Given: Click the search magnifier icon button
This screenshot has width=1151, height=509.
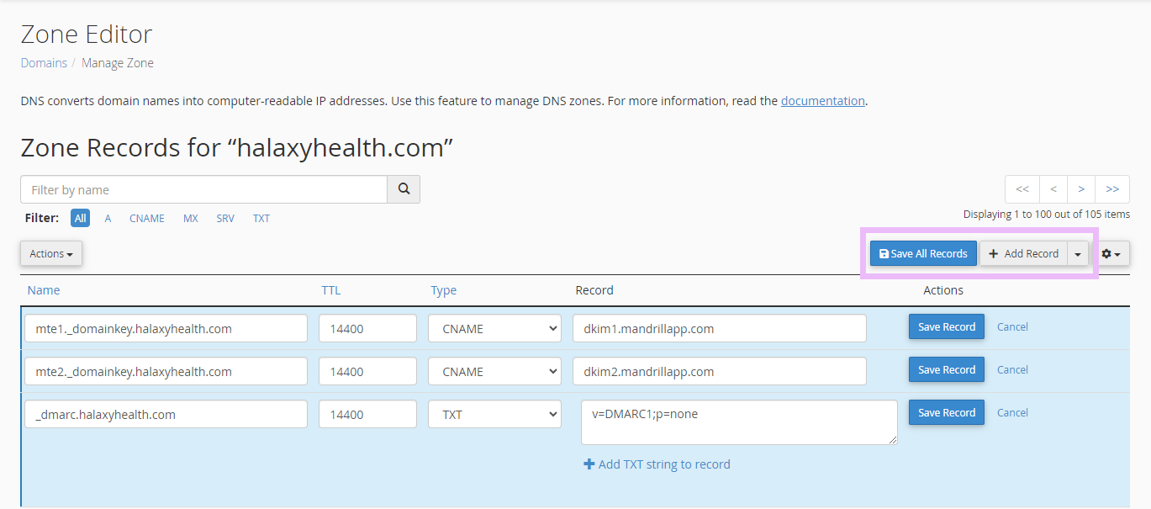Looking at the screenshot, I should point(404,189).
